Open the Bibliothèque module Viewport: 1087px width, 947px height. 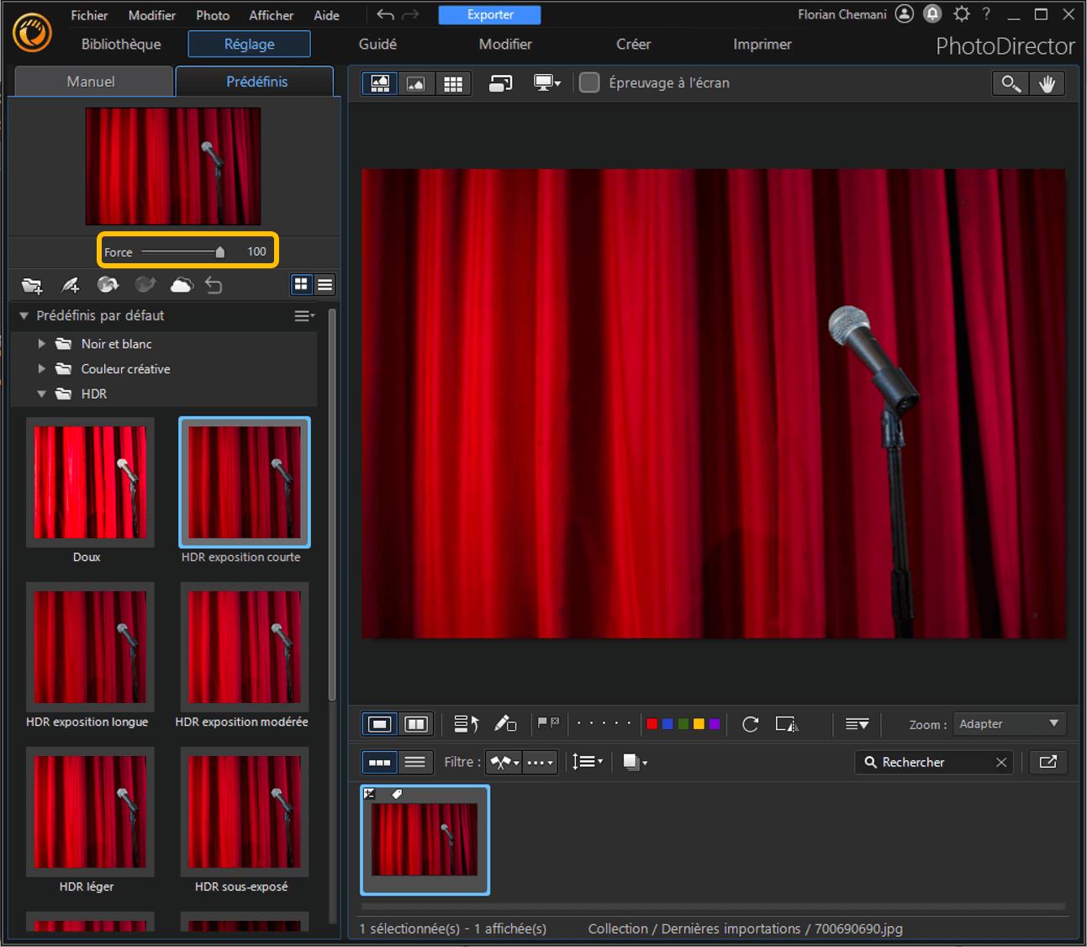121,44
